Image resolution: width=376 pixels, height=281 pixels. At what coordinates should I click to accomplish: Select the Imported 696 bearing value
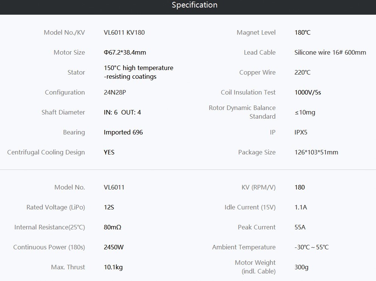123,132
